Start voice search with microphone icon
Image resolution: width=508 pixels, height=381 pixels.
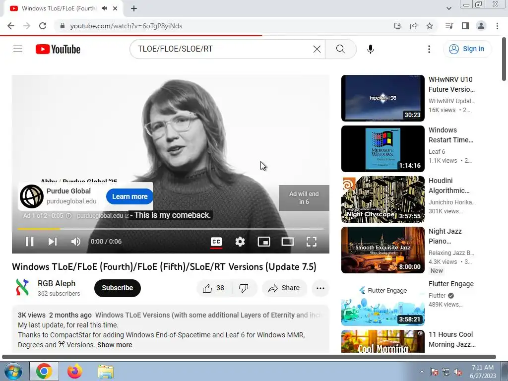point(370,49)
